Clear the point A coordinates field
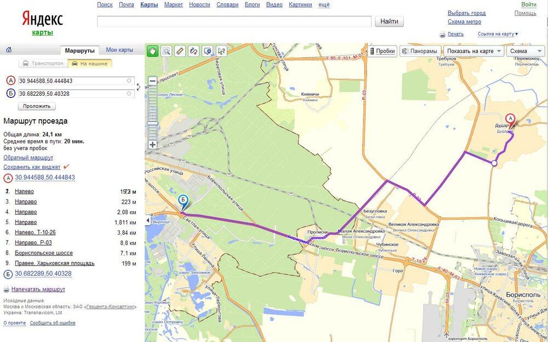The height and width of the screenshot is (342, 548). (x=129, y=80)
